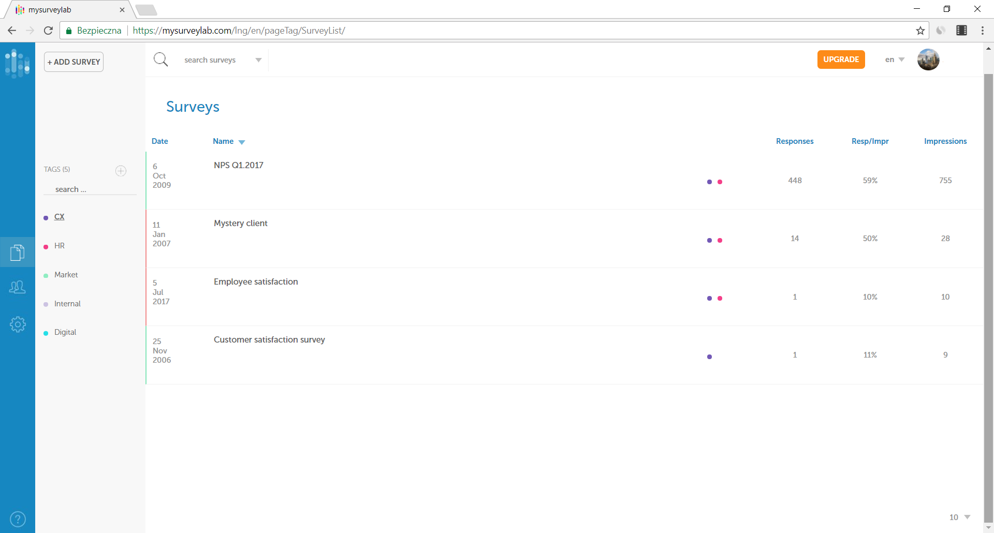
Task: Filter by the CX tag
Action: coord(60,217)
